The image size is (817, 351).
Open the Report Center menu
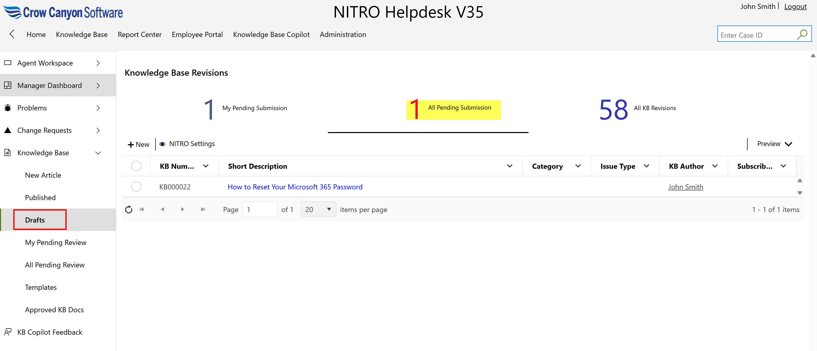coord(140,34)
